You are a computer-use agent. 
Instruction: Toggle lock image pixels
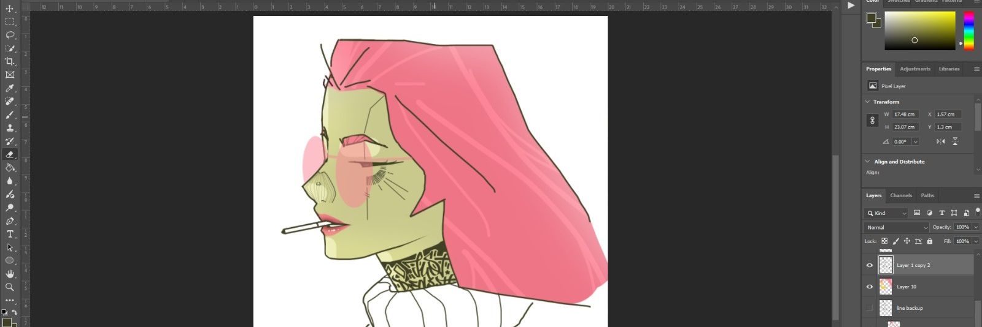coord(896,241)
